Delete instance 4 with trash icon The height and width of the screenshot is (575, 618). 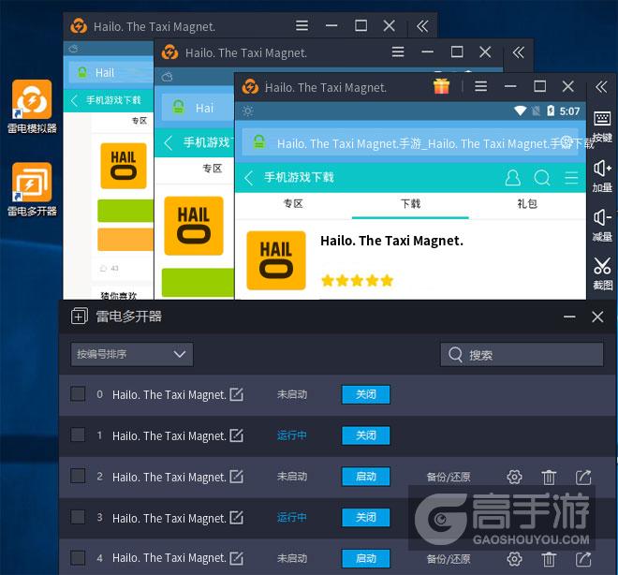(549, 559)
